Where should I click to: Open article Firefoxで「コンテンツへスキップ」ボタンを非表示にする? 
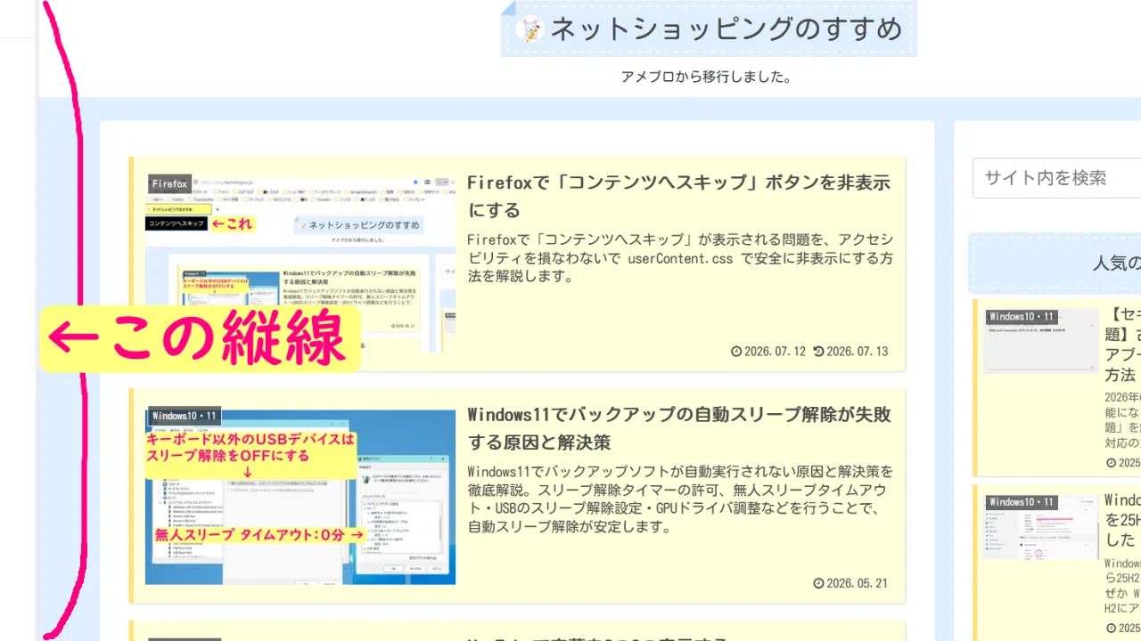click(x=678, y=197)
